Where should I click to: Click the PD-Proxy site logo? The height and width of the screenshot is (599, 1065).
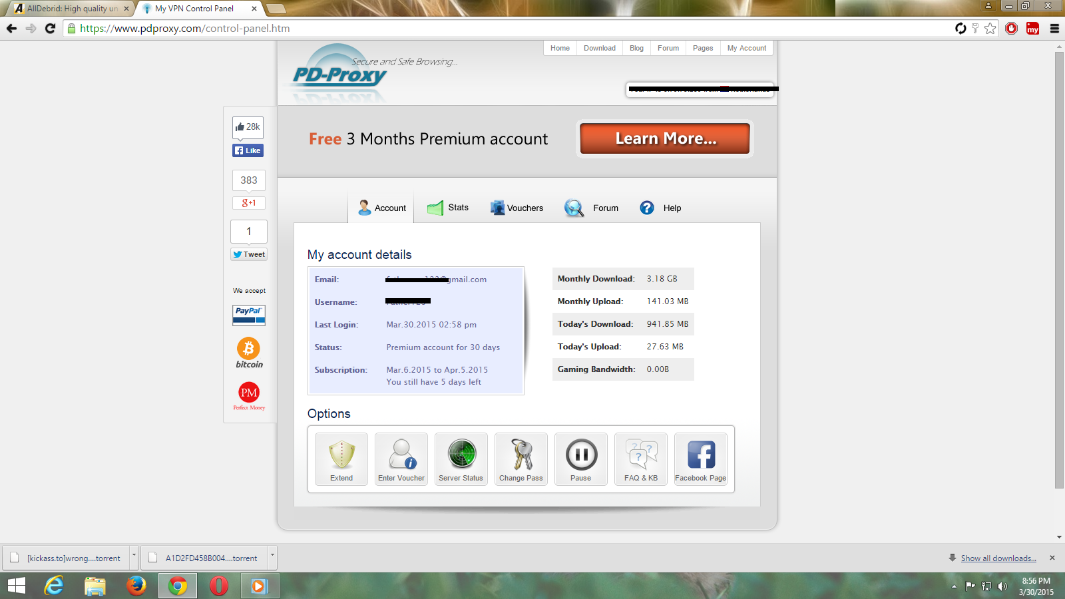340,75
